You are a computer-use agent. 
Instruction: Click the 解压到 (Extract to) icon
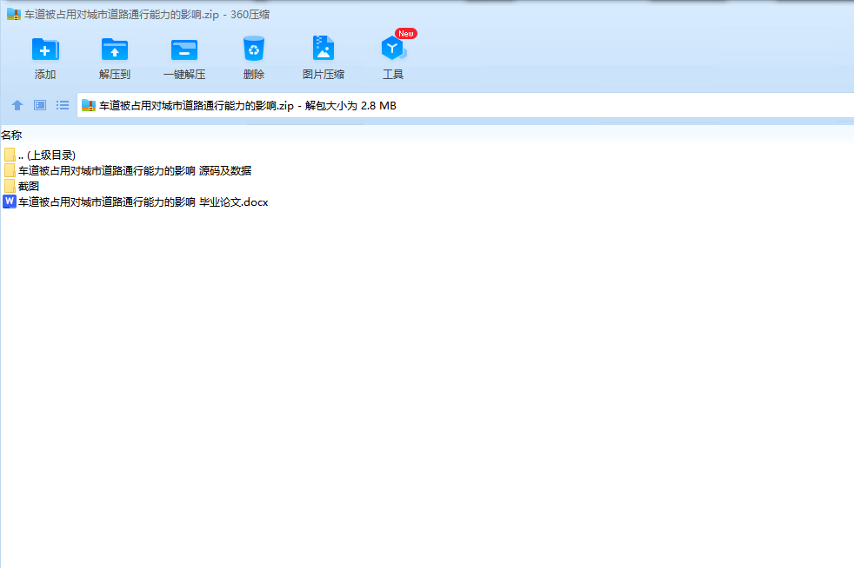(x=115, y=49)
